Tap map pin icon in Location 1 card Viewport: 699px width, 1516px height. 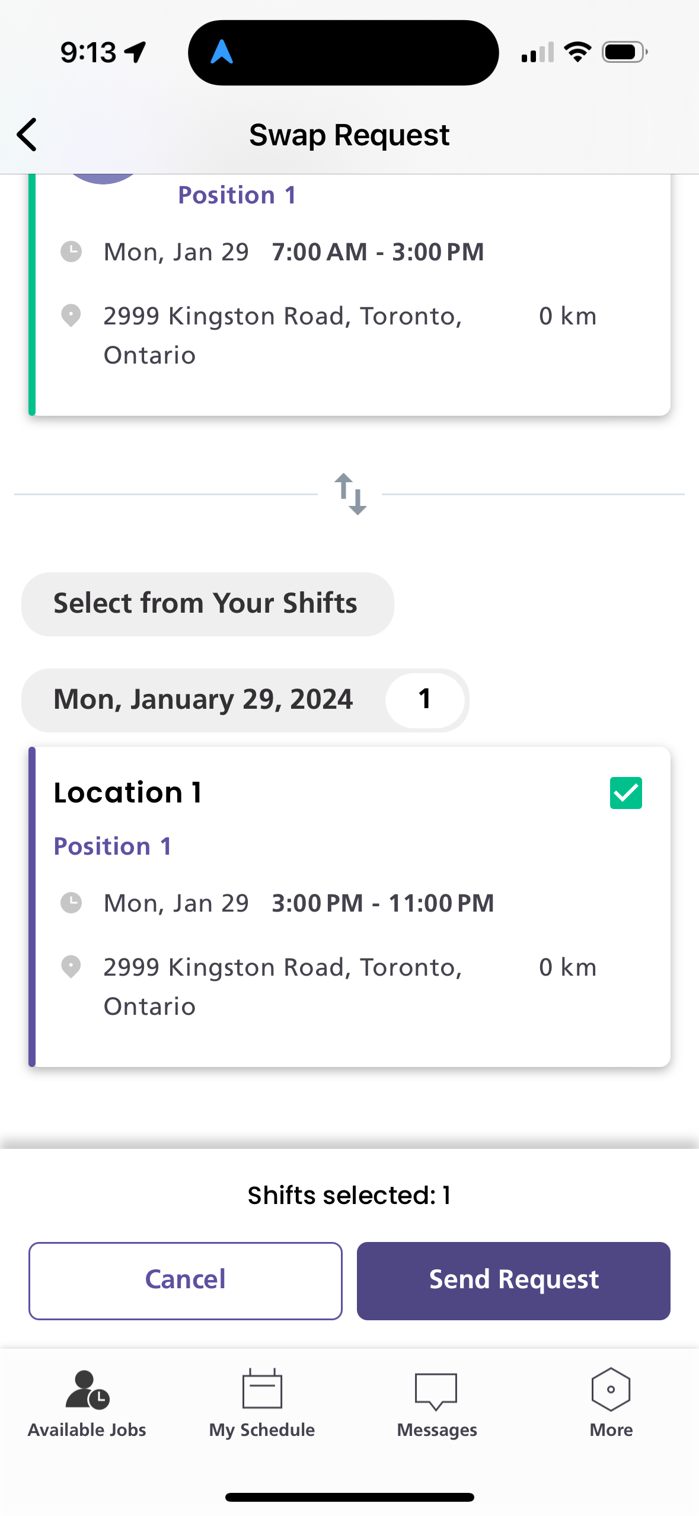pos(71,967)
